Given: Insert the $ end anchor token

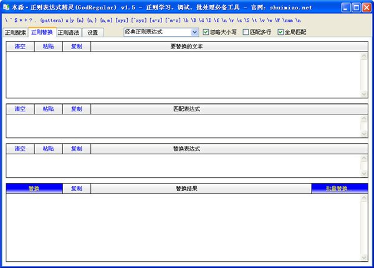Looking at the screenshot, I should pyautogui.click(x=16, y=21).
